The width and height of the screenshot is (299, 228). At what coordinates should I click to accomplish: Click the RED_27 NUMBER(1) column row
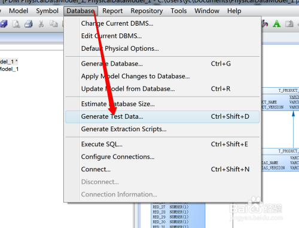point(170,207)
